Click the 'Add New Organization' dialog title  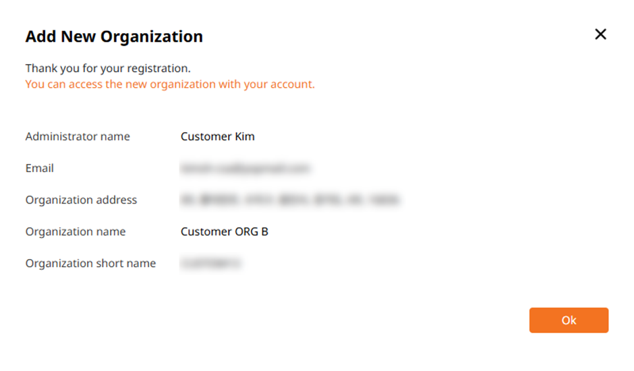pos(114,36)
